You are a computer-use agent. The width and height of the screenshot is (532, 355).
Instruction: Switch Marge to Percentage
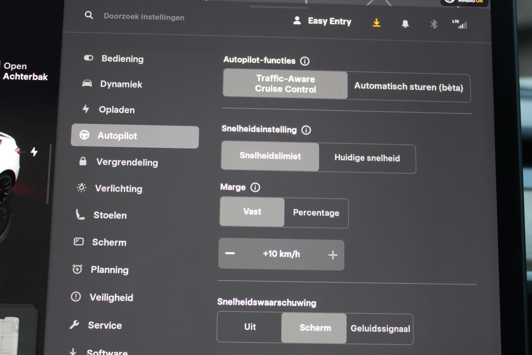(316, 213)
